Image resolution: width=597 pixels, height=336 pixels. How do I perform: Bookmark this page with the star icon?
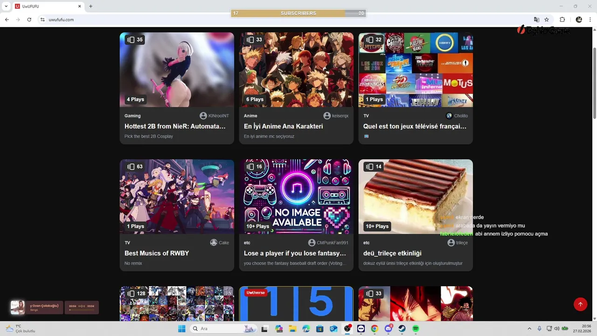(x=547, y=20)
